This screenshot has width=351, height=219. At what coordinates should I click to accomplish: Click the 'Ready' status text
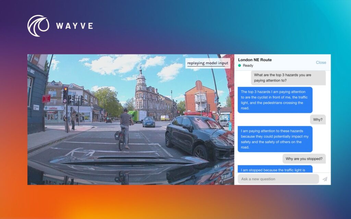tap(248, 65)
